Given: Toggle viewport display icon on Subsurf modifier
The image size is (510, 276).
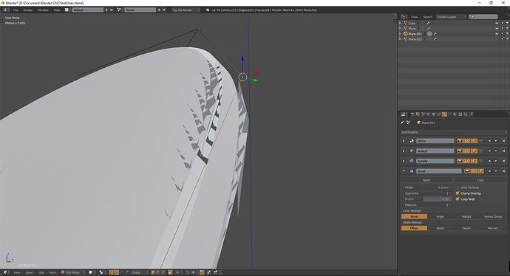Looking at the screenshot, I should (x=466, y=151).
